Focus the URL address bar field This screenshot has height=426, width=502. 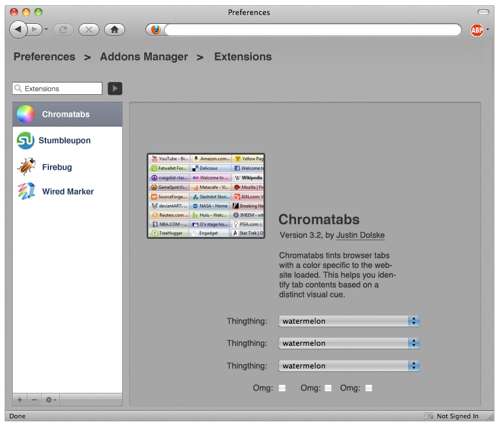click(312, 30)
